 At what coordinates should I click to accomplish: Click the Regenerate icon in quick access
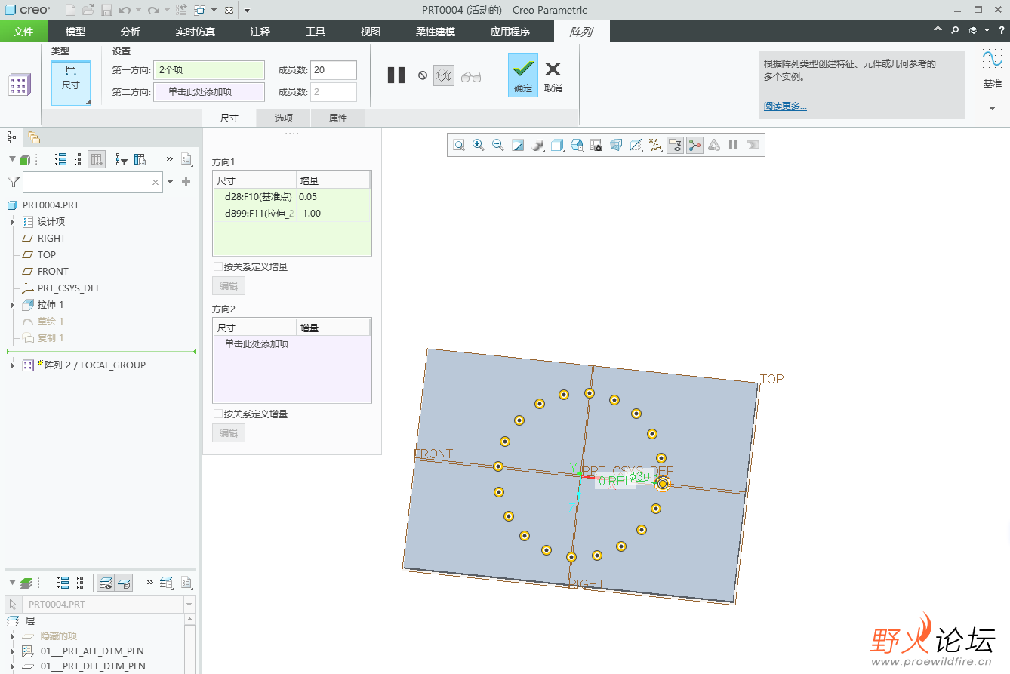pyautogui.click(x=181, y=10)
